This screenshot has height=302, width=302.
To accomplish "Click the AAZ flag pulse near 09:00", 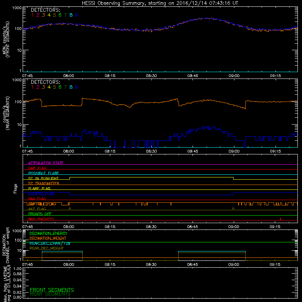I will coord(233,209).
